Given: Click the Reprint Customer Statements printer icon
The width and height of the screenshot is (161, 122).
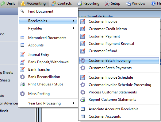Looking at the screenshot, I should point(83,100).
